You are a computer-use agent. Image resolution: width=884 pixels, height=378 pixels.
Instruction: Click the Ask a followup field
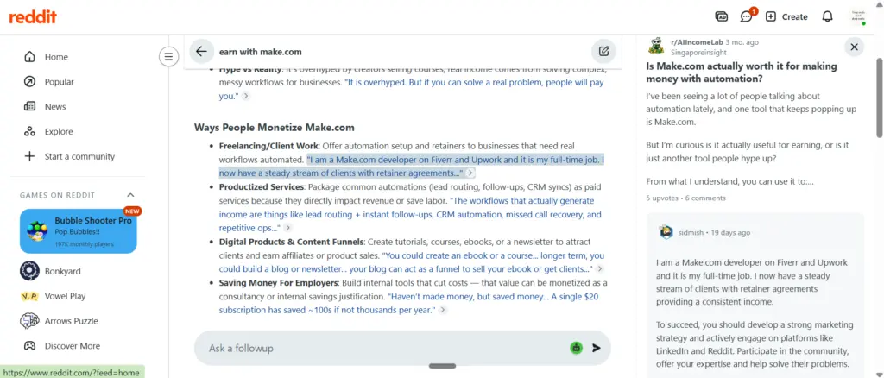(x=383, y=348)
